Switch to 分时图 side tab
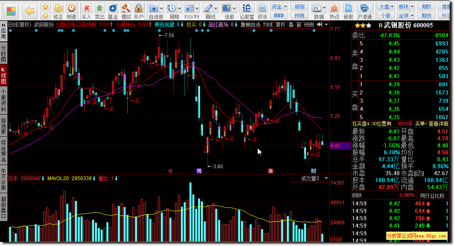 [4, 53]
